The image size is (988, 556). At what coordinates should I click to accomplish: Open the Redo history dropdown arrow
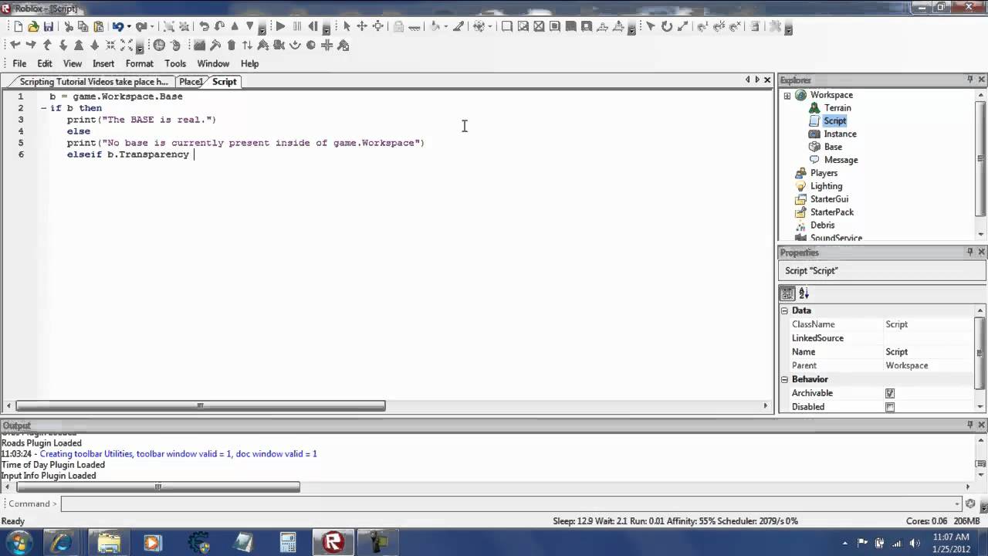pos(152,27)
